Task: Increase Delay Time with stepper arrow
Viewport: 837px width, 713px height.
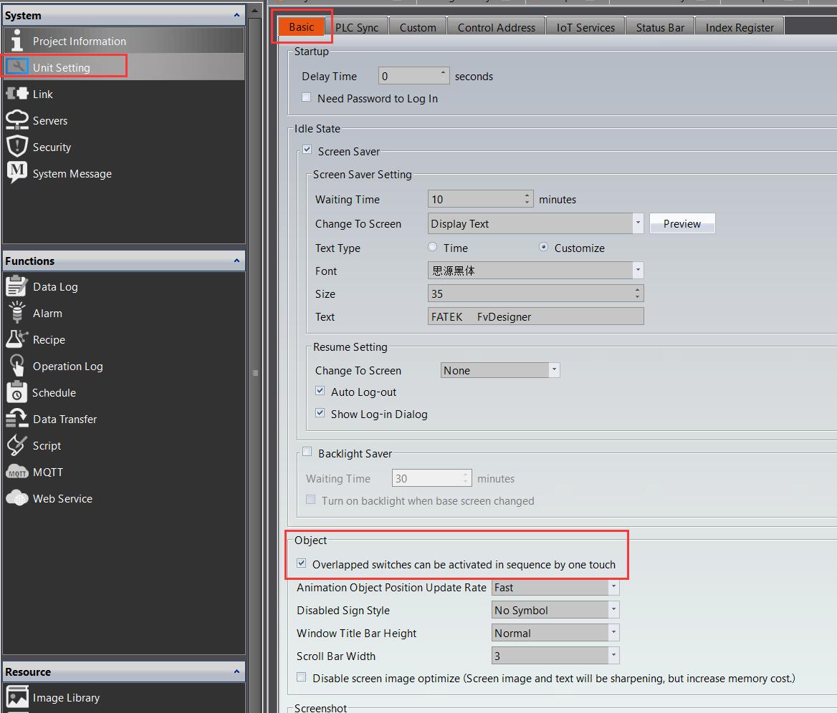Action: (x=443, y=72)
